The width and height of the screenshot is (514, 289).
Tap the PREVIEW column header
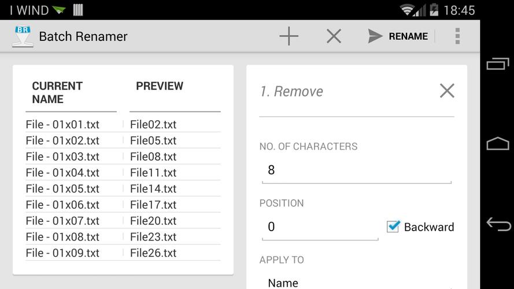160,86
